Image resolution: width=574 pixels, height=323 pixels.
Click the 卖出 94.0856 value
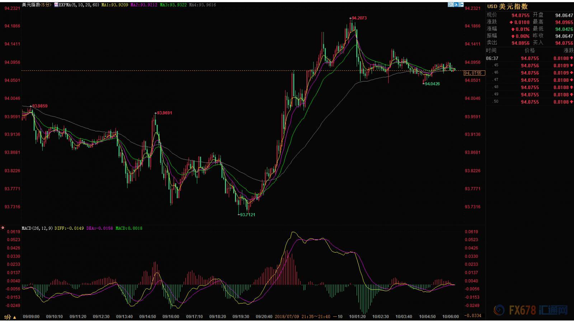click(x=521, y=43)
